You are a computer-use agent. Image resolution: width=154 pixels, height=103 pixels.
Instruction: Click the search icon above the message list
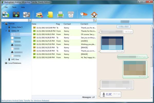pyautogui.click(x=95, y=20)
